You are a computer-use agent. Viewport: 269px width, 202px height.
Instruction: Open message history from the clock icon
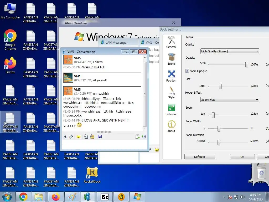click(144, 137)
